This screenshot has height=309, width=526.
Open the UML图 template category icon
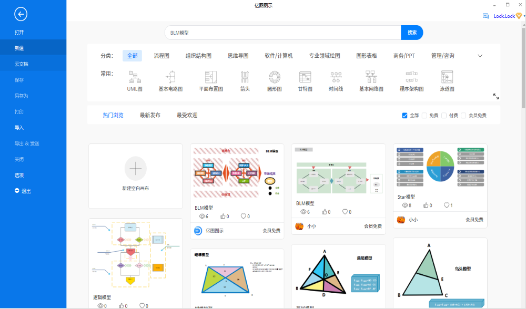[x=135, y=77]
